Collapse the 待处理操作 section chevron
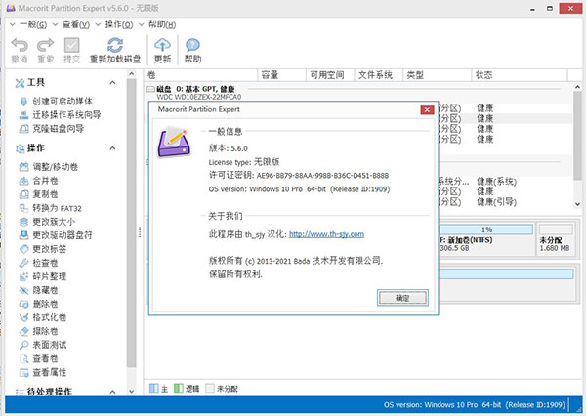This screenshot has width=586, height=416. (x=112, y=392)
